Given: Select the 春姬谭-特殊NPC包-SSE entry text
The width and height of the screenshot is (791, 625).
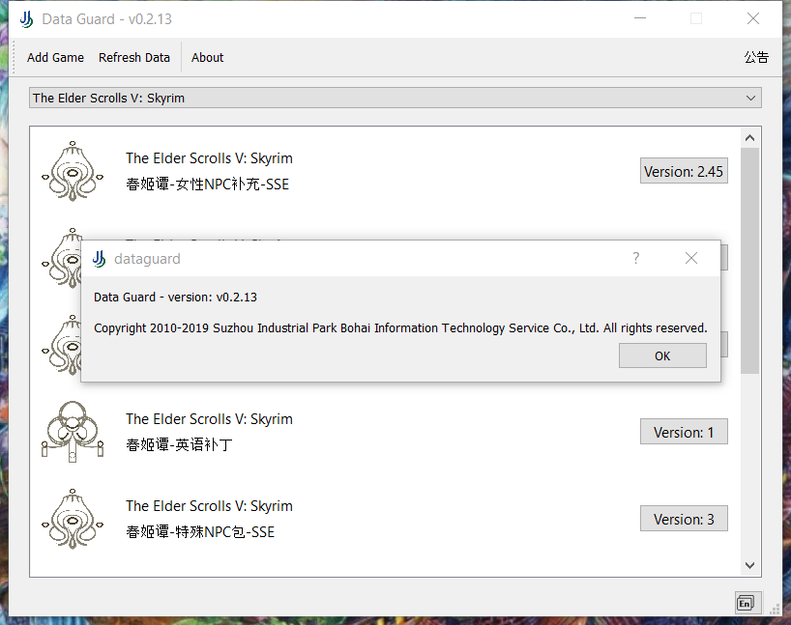Looking at the screenshot, I should point(200,532).
